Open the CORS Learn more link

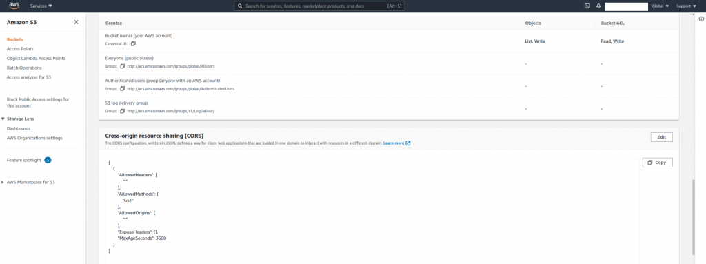[x=396, y=143]
